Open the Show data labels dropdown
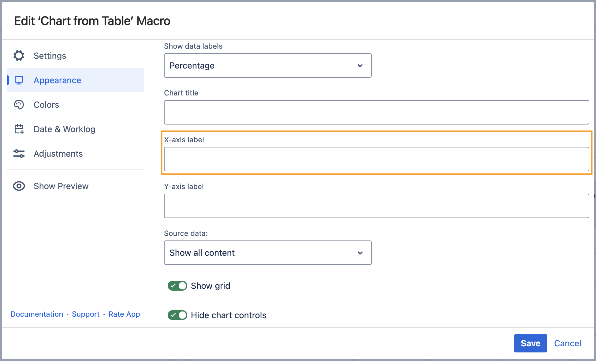The width and height of the screenshot is (596, 361). pyautogui.click(x=267, y=65)
